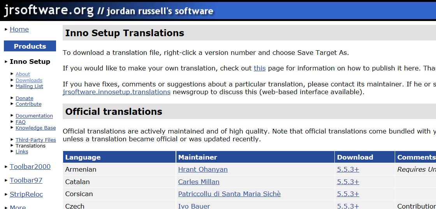Select the Czech language cell
Viewport: 436px width, 209px height.
[x=119, y=205]
